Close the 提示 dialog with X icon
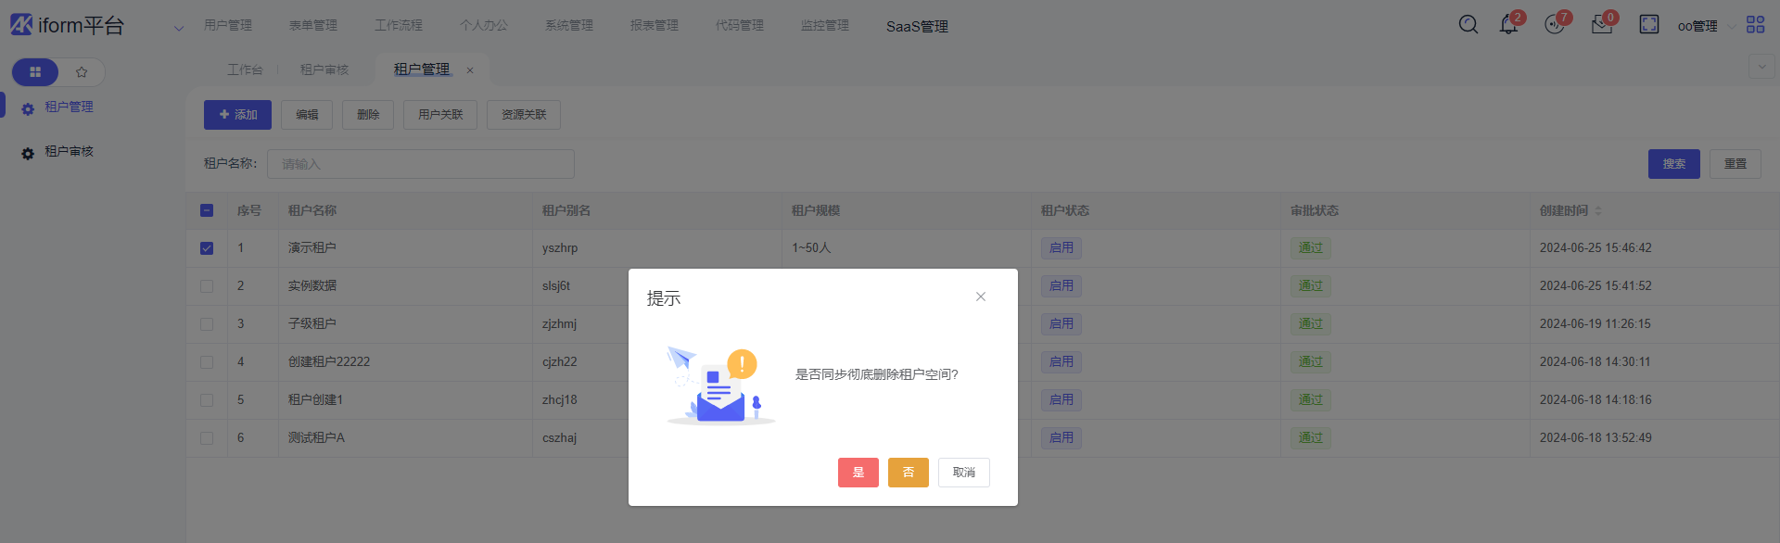This screenshot has height=543, width=1780. point(980,297)
